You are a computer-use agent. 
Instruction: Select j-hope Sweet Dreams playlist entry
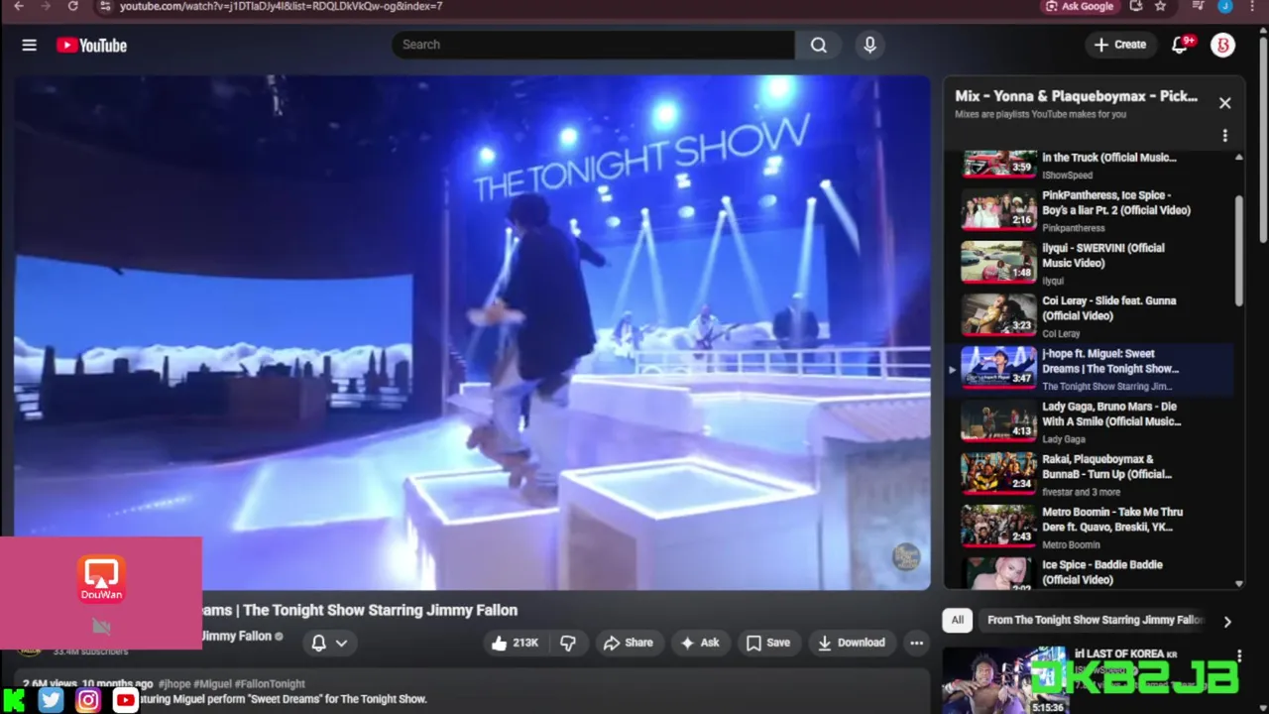[x=1096, y=368]
